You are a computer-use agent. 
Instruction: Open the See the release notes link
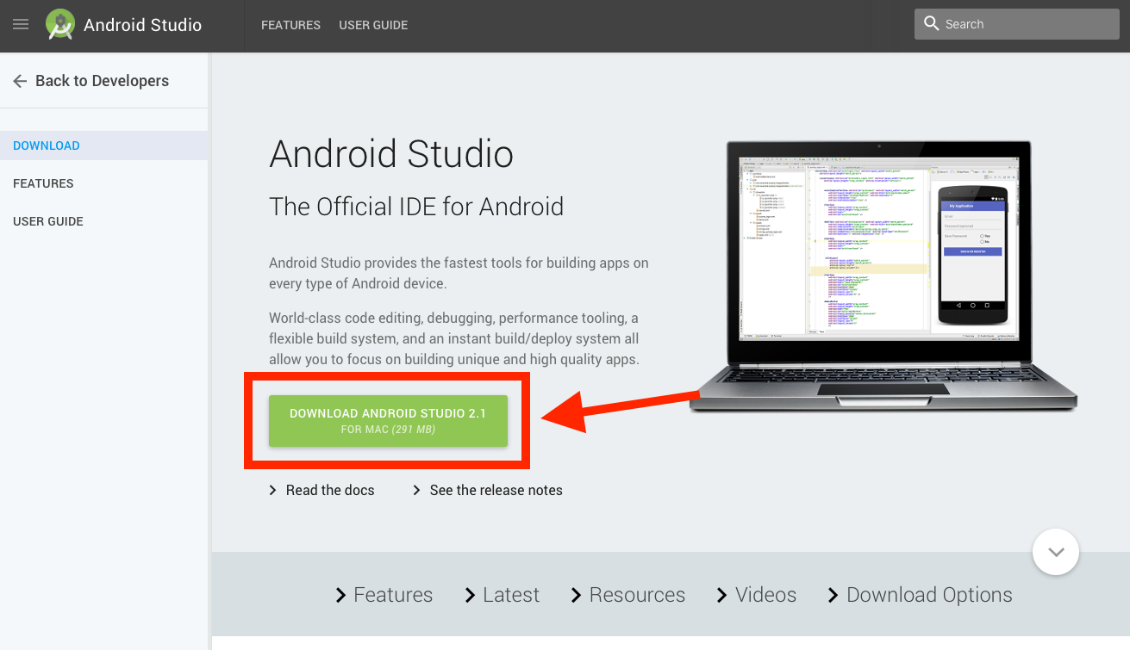496,490
